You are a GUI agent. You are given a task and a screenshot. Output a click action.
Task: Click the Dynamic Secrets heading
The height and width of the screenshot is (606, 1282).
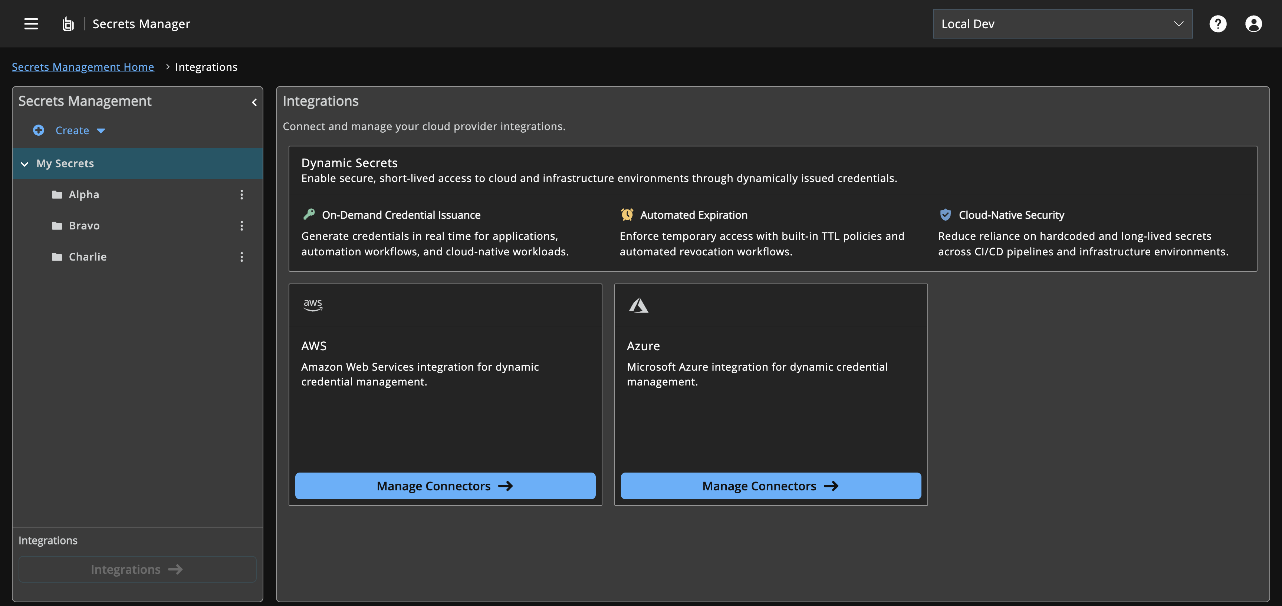349,163
